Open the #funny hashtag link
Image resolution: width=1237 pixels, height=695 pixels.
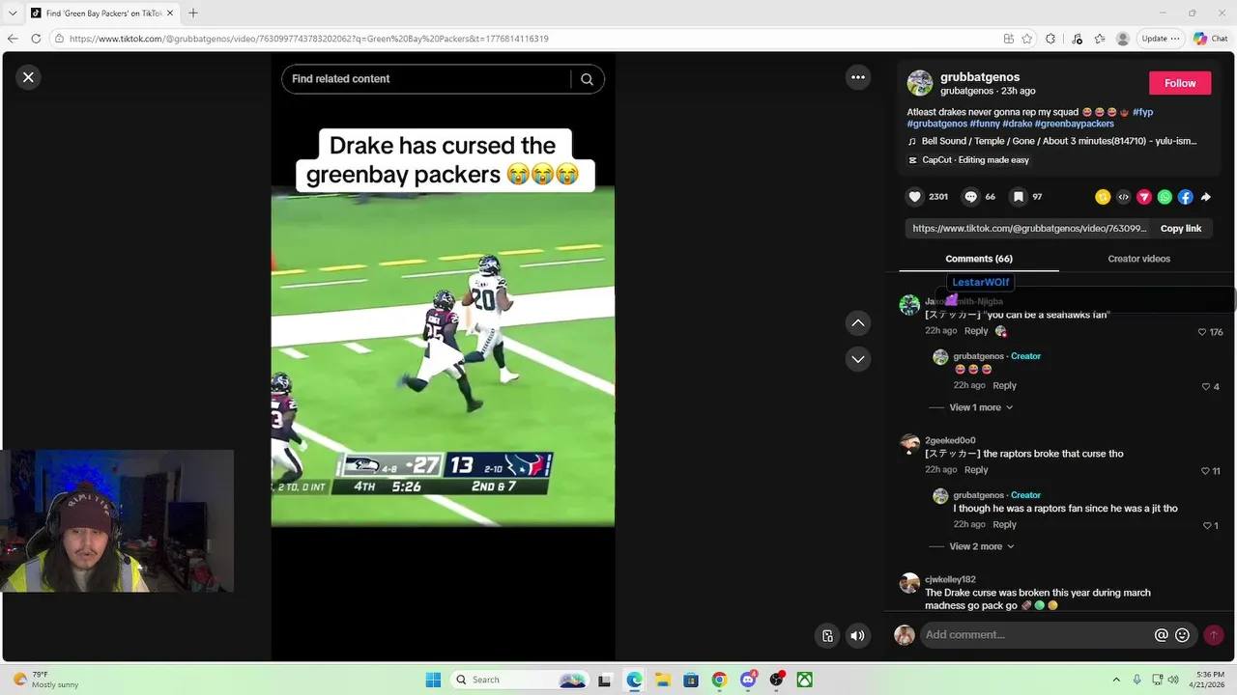[985, 124]
